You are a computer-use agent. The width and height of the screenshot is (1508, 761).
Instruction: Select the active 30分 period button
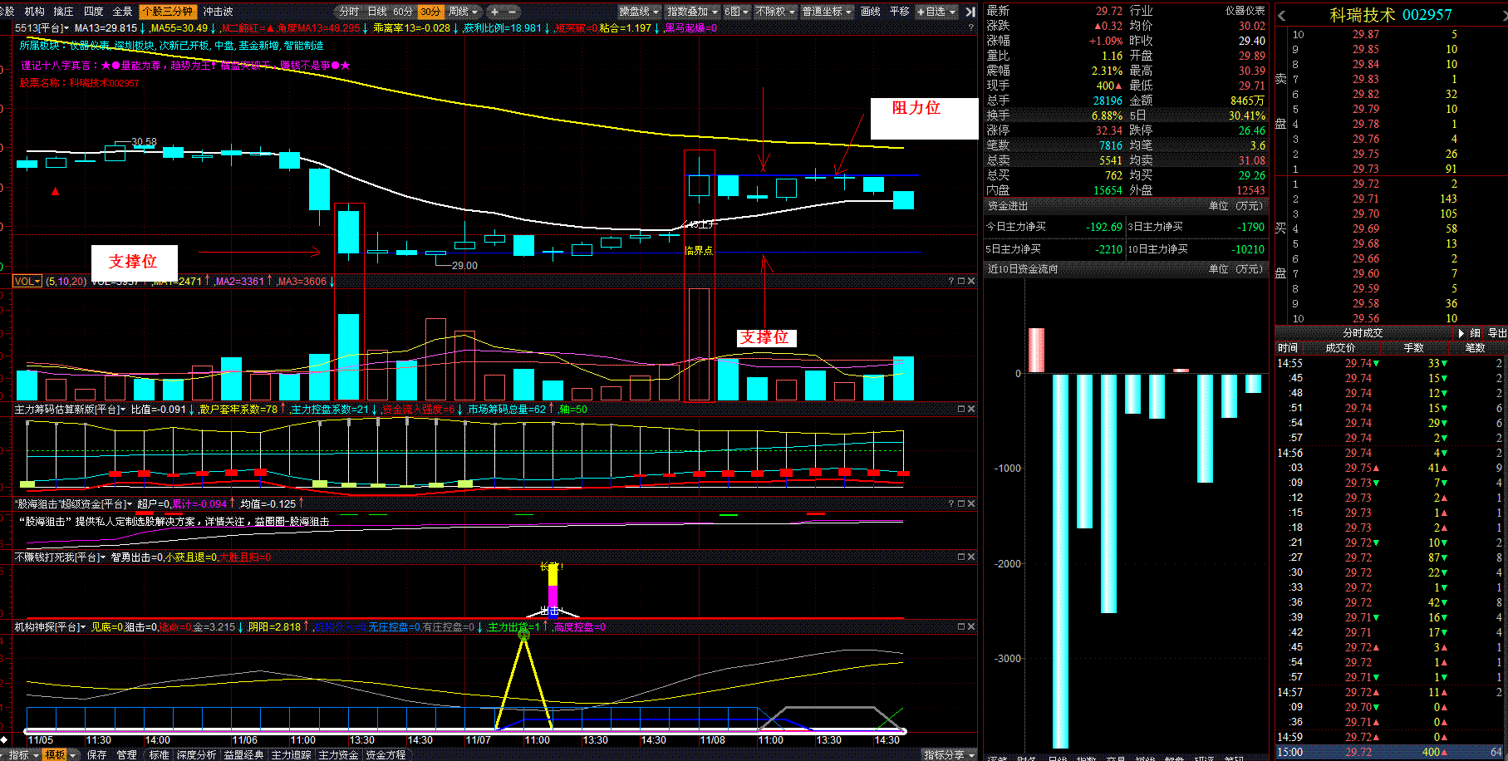(x=430, y=12)
